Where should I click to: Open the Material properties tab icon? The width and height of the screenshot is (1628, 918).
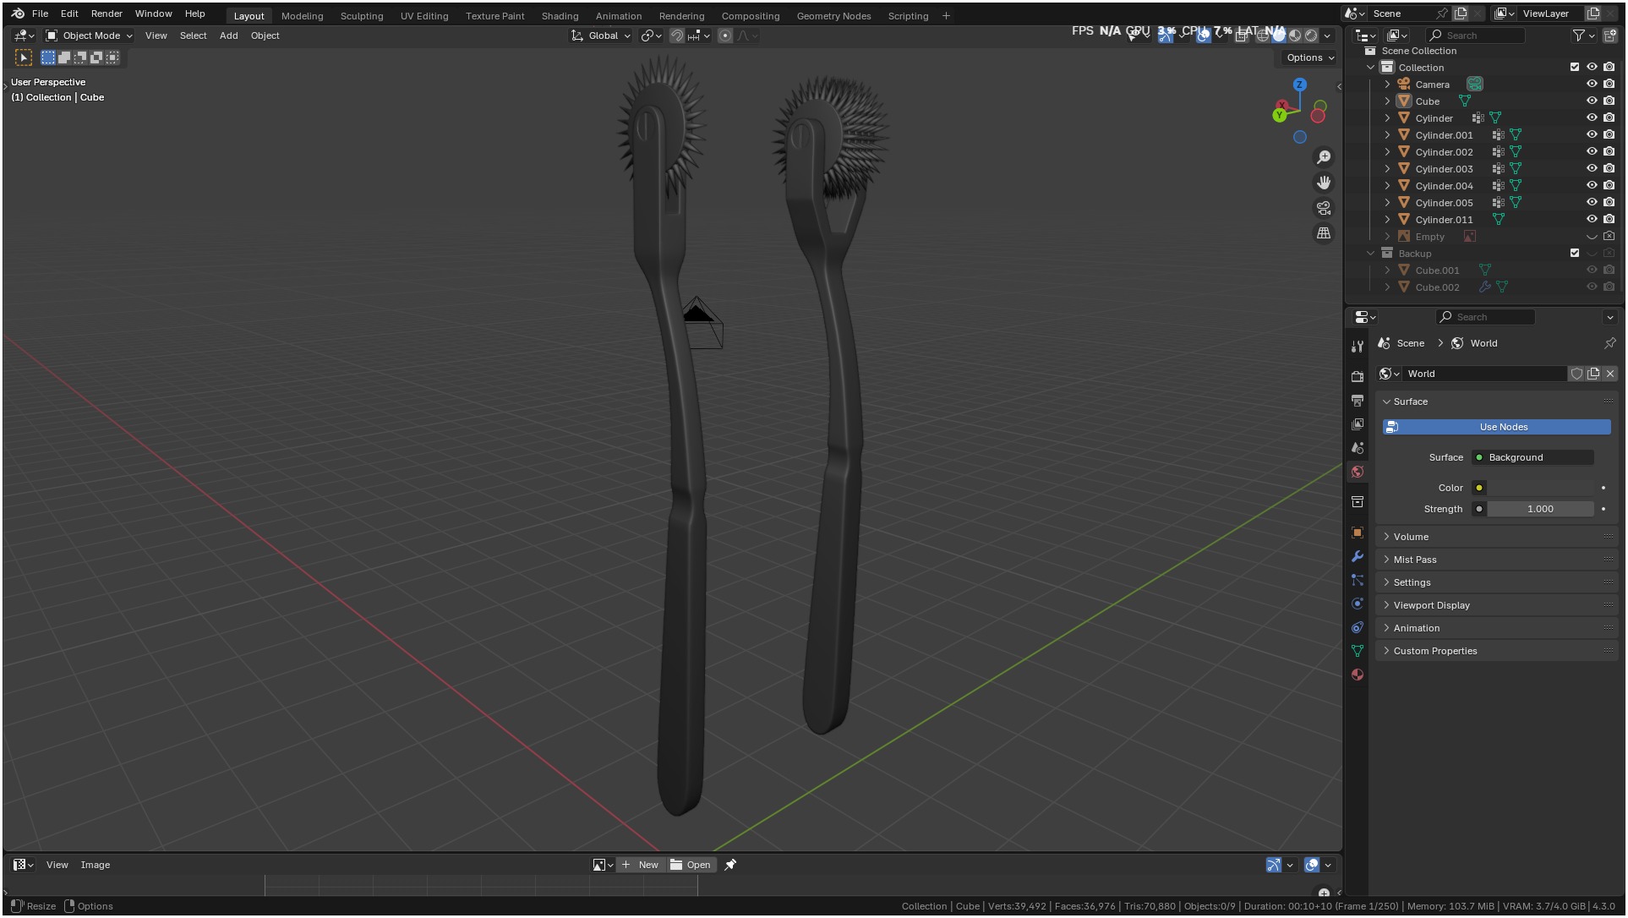click(x=1358, y=675)
